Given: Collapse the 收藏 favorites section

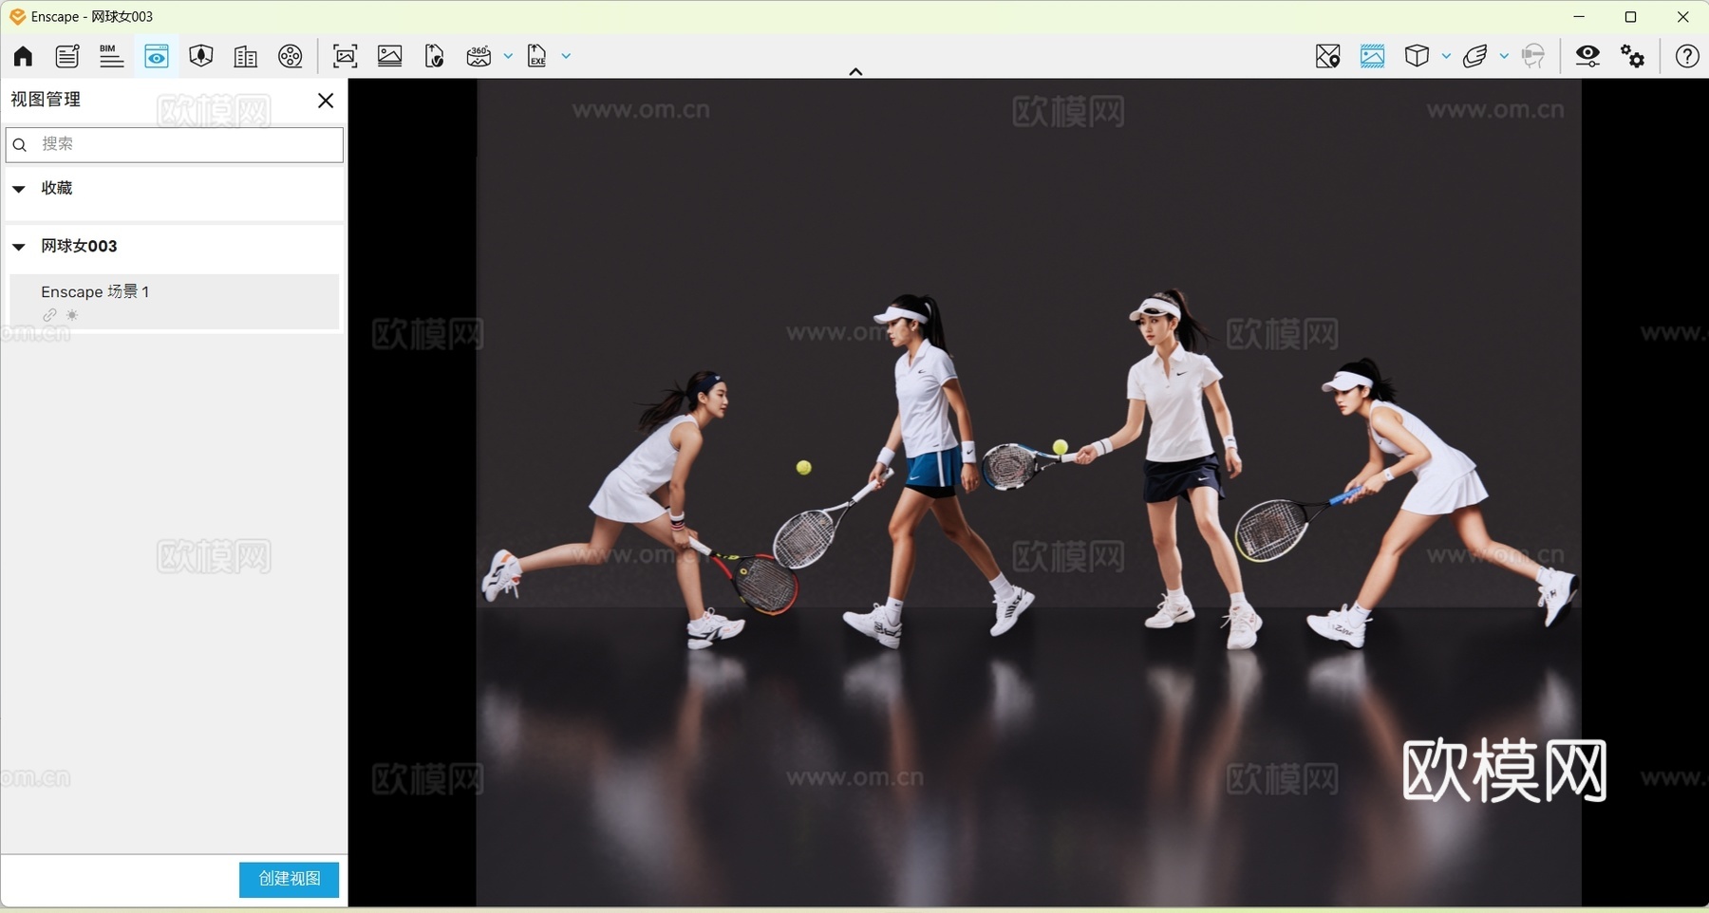Looking at the screenshot, I should point(18,189).
